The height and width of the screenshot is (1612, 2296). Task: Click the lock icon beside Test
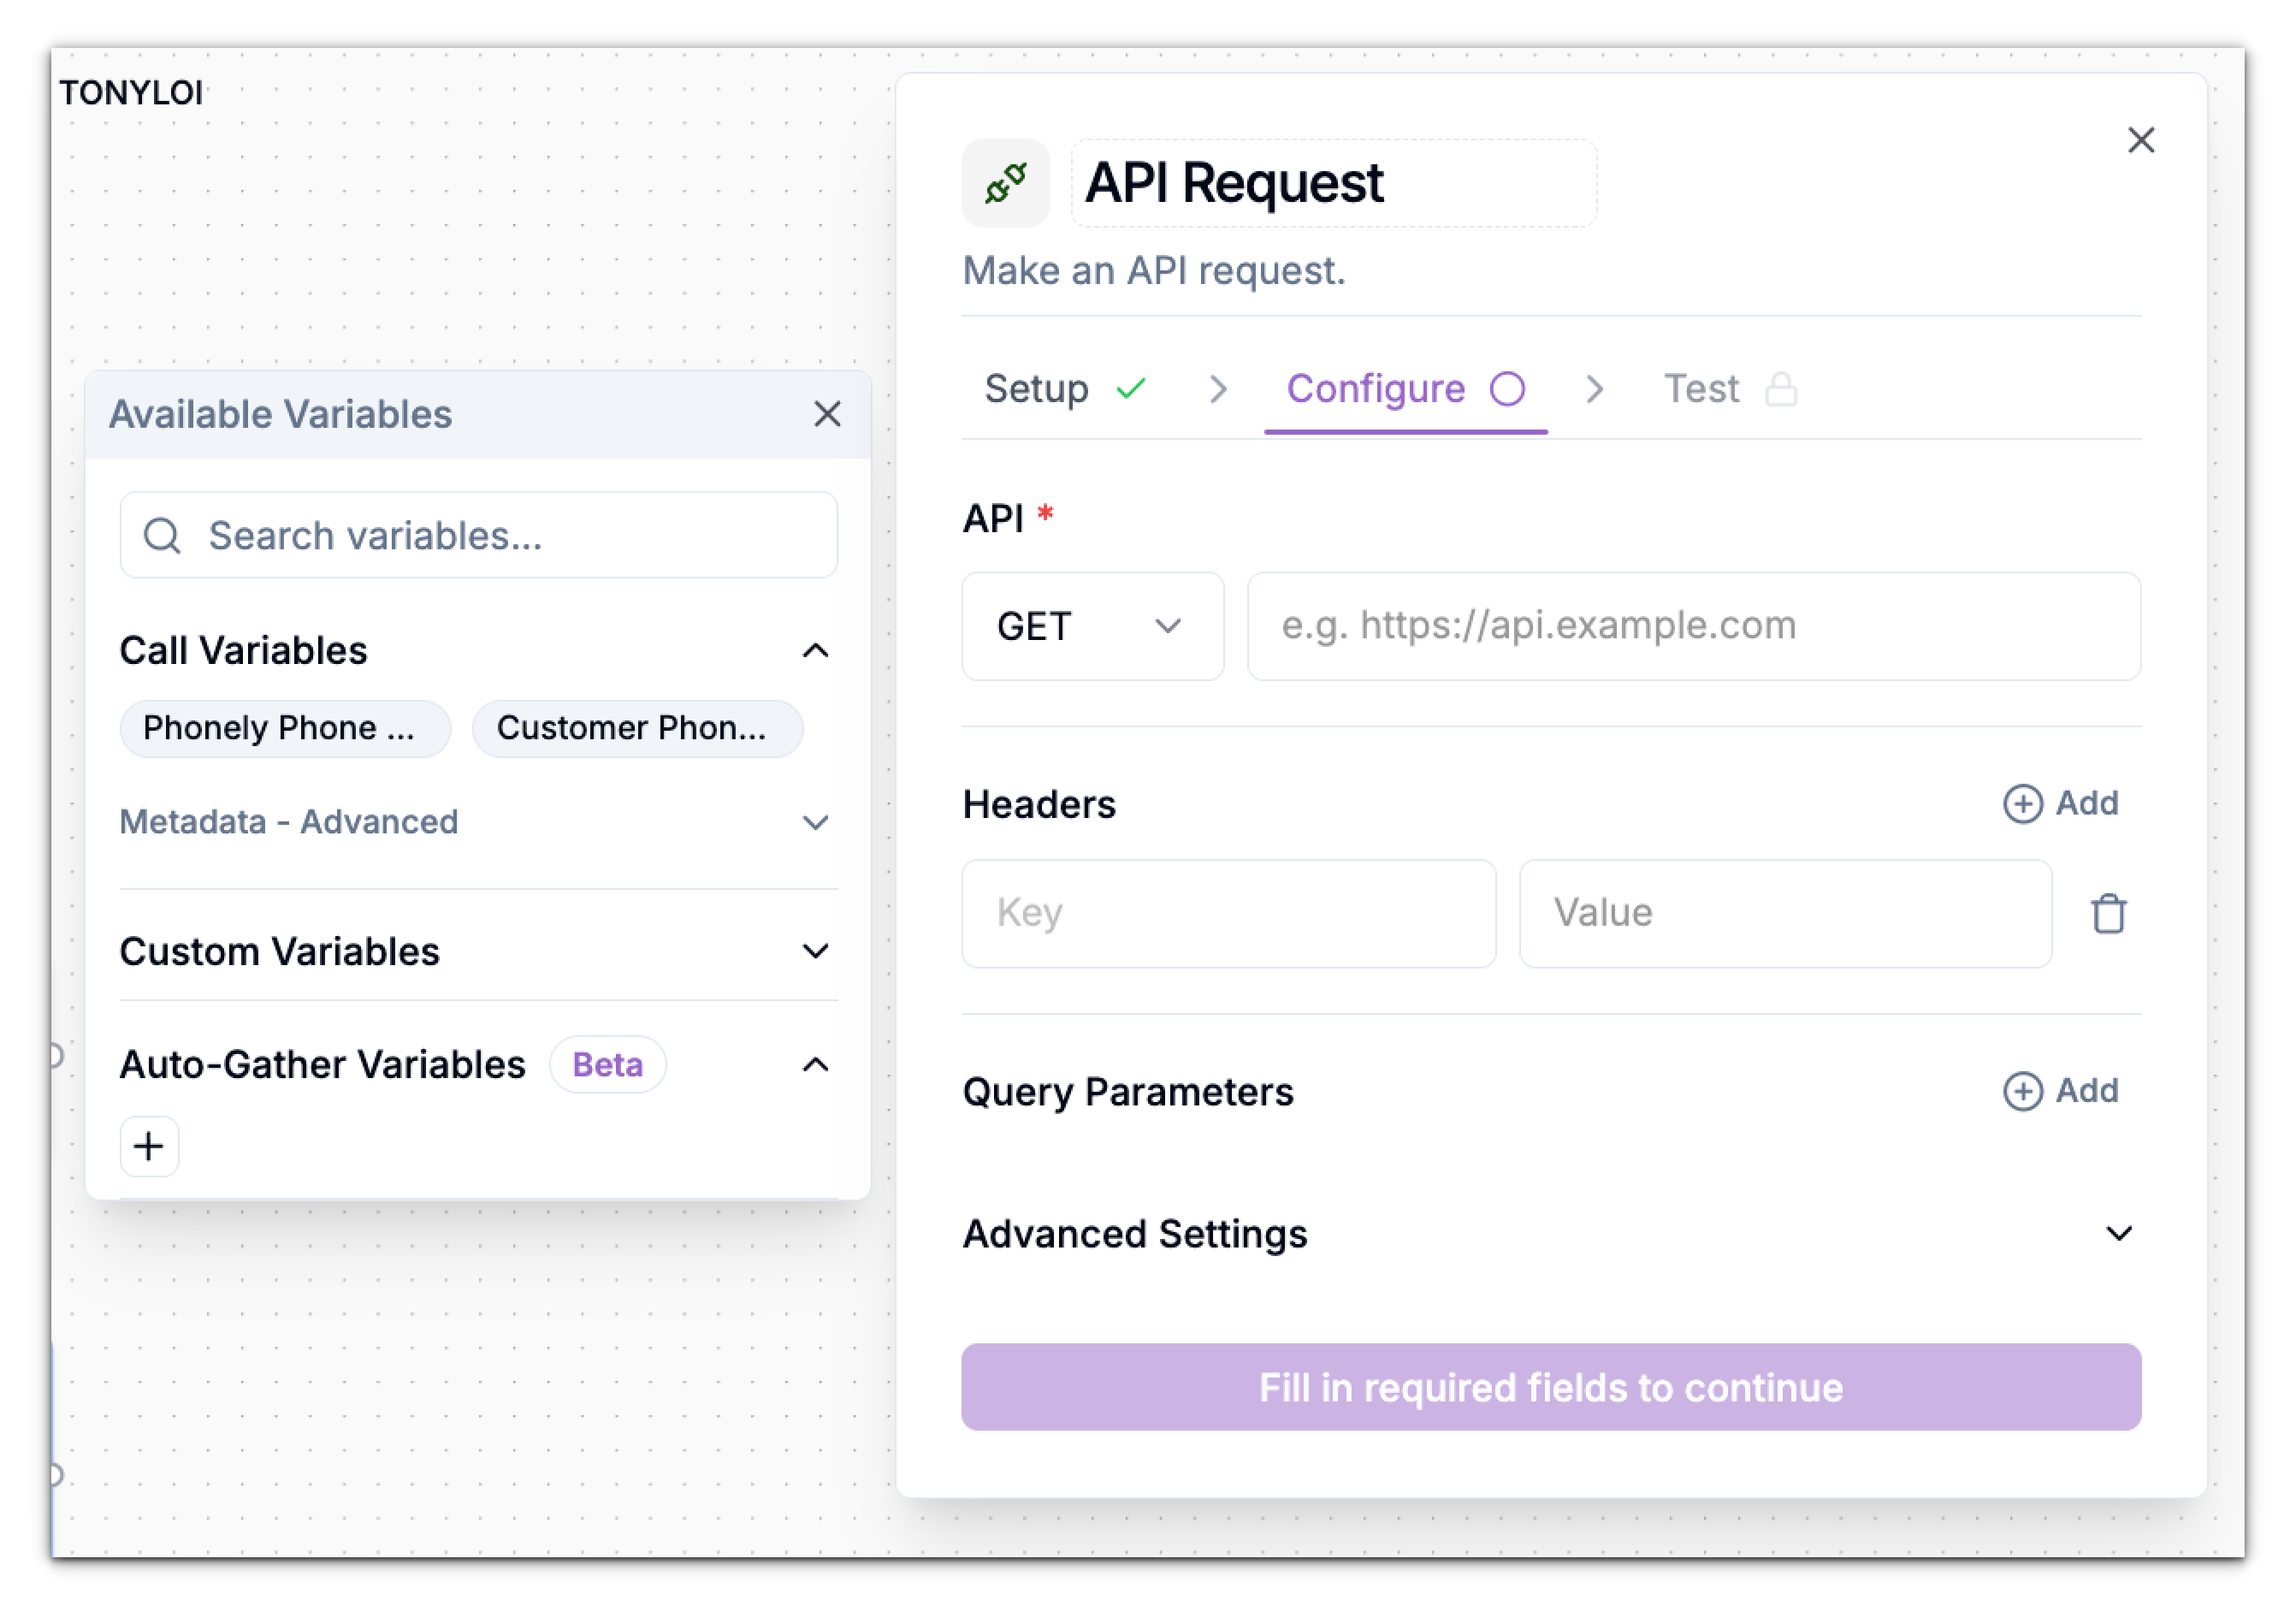1782,389
